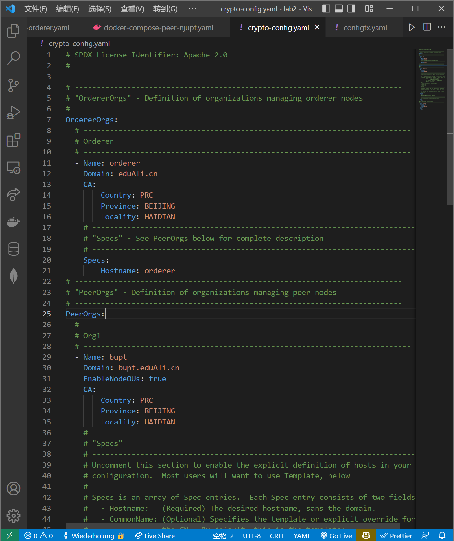Image resolution: width=454 pixels, height=541 pixels.
Task: Click EnableNodeOUs value true
Action: pos(157,379)
